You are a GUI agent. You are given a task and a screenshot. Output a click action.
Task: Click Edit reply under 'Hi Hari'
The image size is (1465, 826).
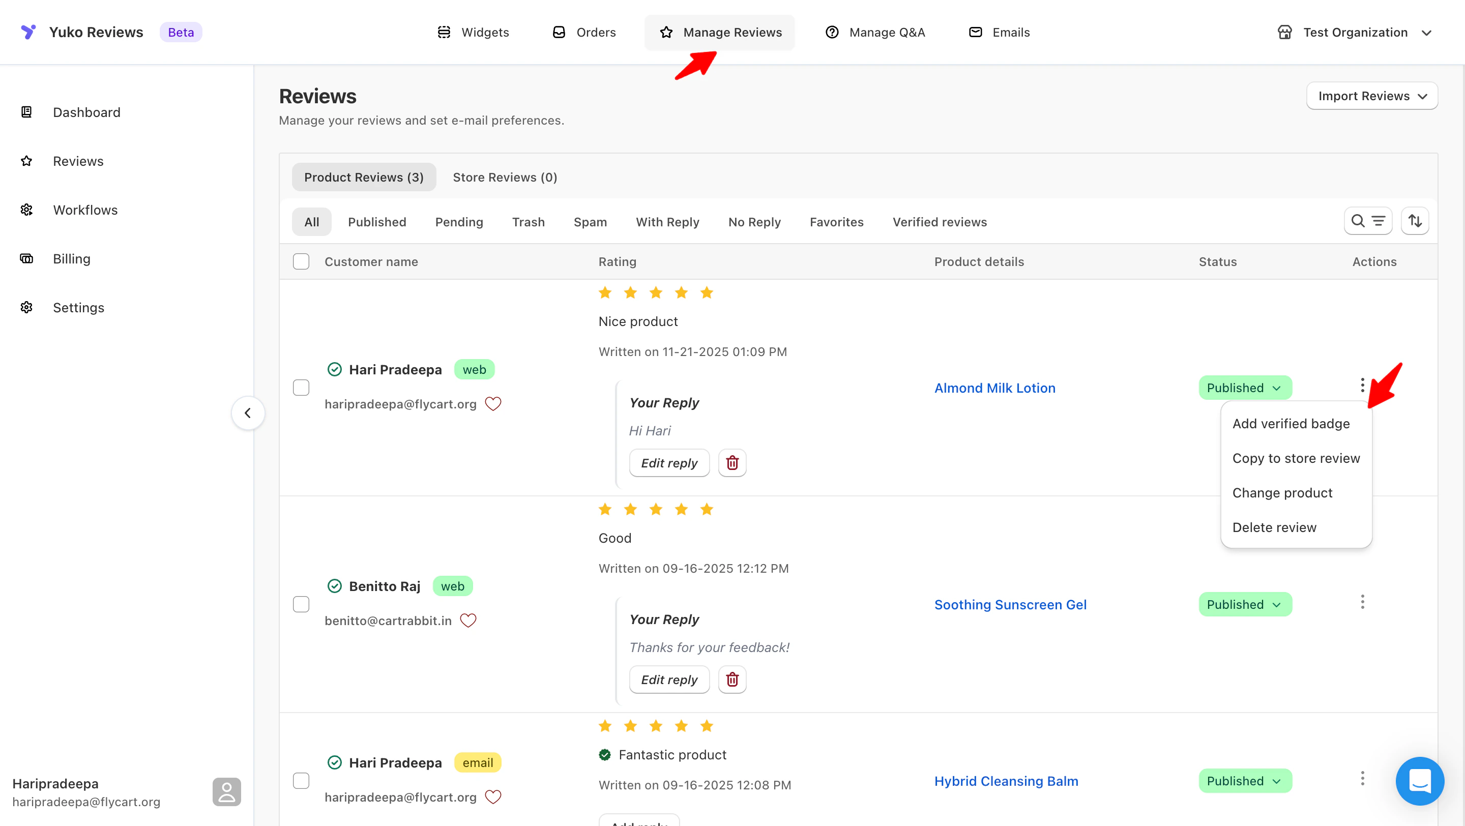(669, 463)
